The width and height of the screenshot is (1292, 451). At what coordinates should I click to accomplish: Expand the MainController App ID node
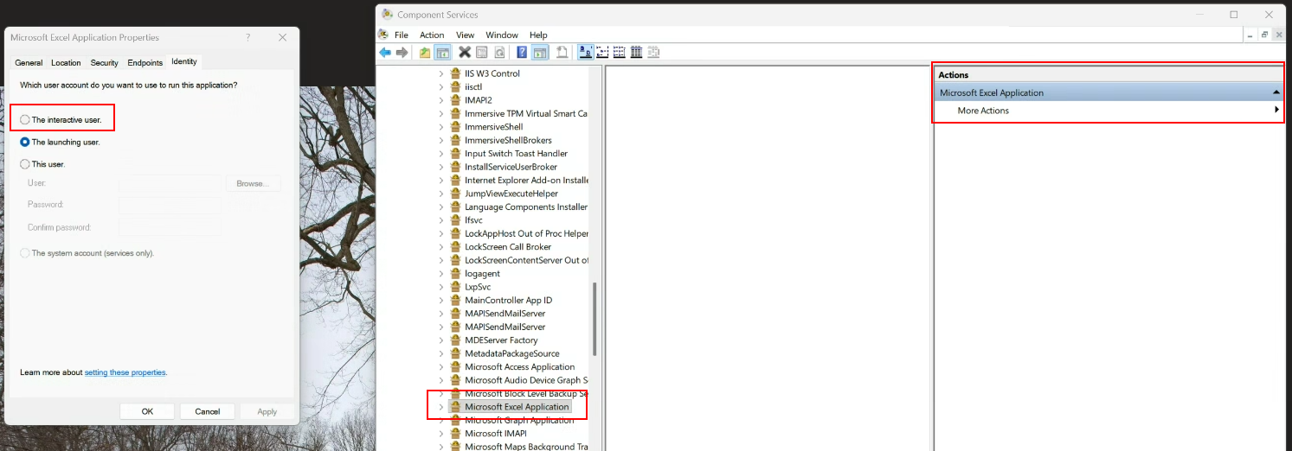(441, 301)
